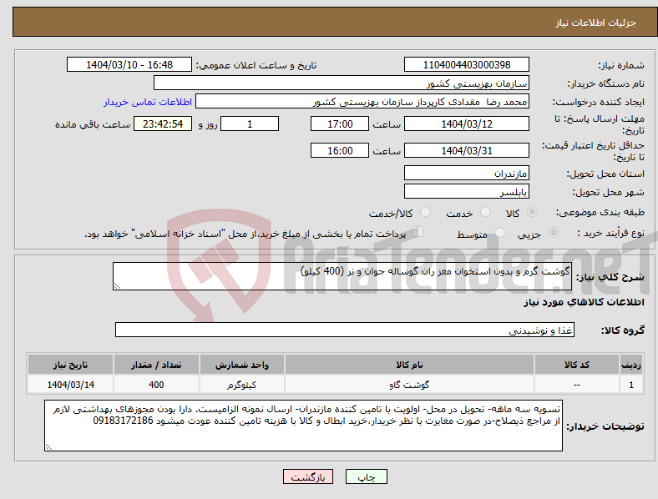Click the کد کالا column header
Screen dimensions: 658x499
(x=577, y=365)
